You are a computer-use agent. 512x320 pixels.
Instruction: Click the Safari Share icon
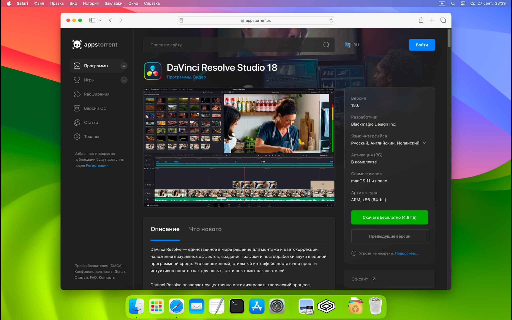pos(421,20)
